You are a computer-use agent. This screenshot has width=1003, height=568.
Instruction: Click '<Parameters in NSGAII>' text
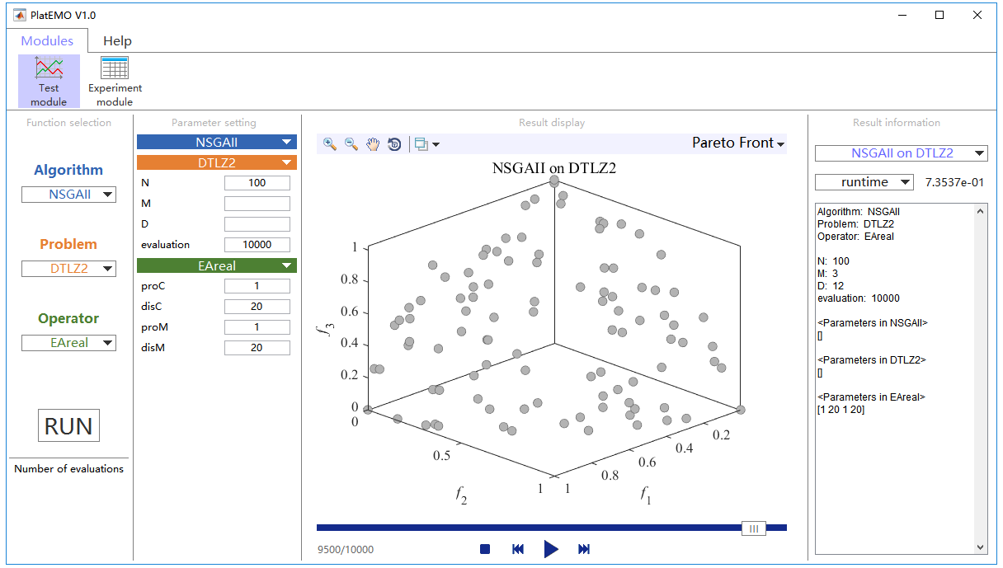873,323
